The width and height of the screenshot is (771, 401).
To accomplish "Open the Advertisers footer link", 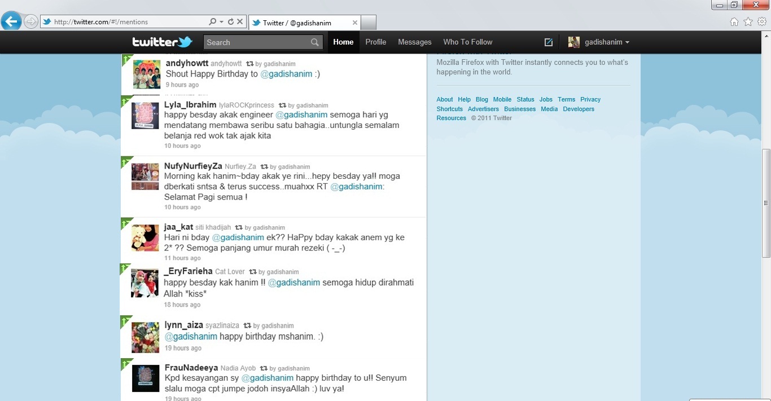I will 483,109.
